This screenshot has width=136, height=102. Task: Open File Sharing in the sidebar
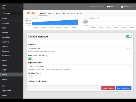point(12,56)
